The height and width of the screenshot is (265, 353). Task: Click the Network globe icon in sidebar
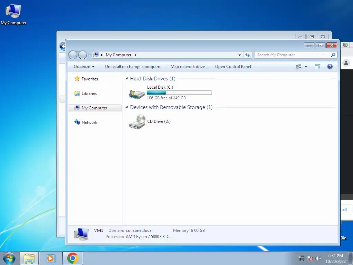tap(77, 122)
